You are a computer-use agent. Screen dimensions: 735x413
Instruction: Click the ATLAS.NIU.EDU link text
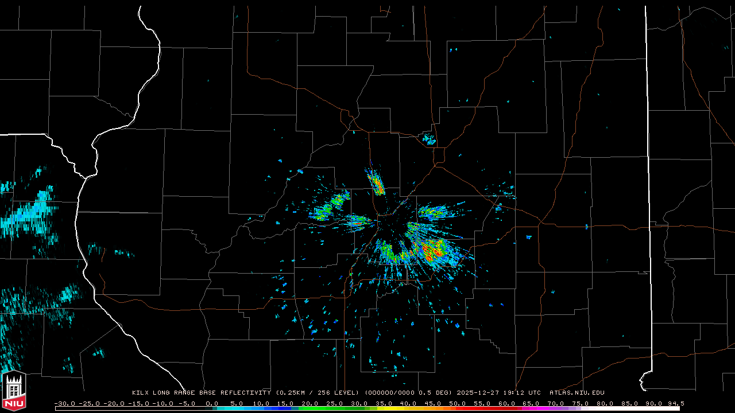click(x=577, y=393)
